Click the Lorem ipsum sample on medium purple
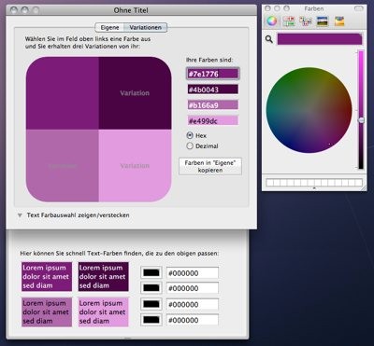374x346 pixels. 47,311
